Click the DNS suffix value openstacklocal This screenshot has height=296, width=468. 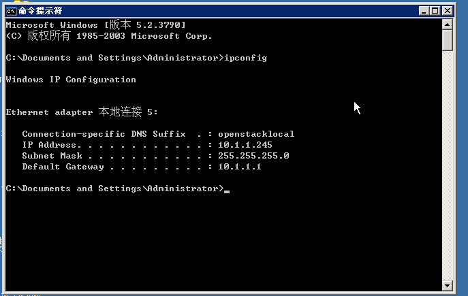click(x=256, y=134)
